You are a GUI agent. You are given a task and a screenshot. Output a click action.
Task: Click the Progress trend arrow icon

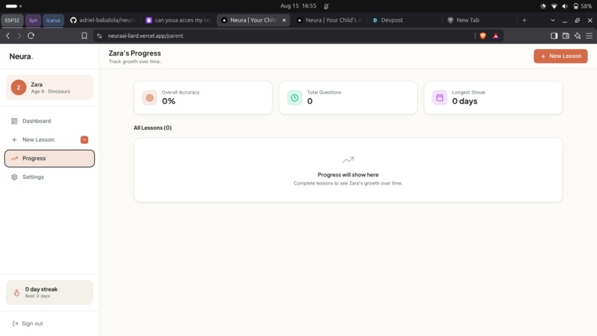tap(15, 158)
